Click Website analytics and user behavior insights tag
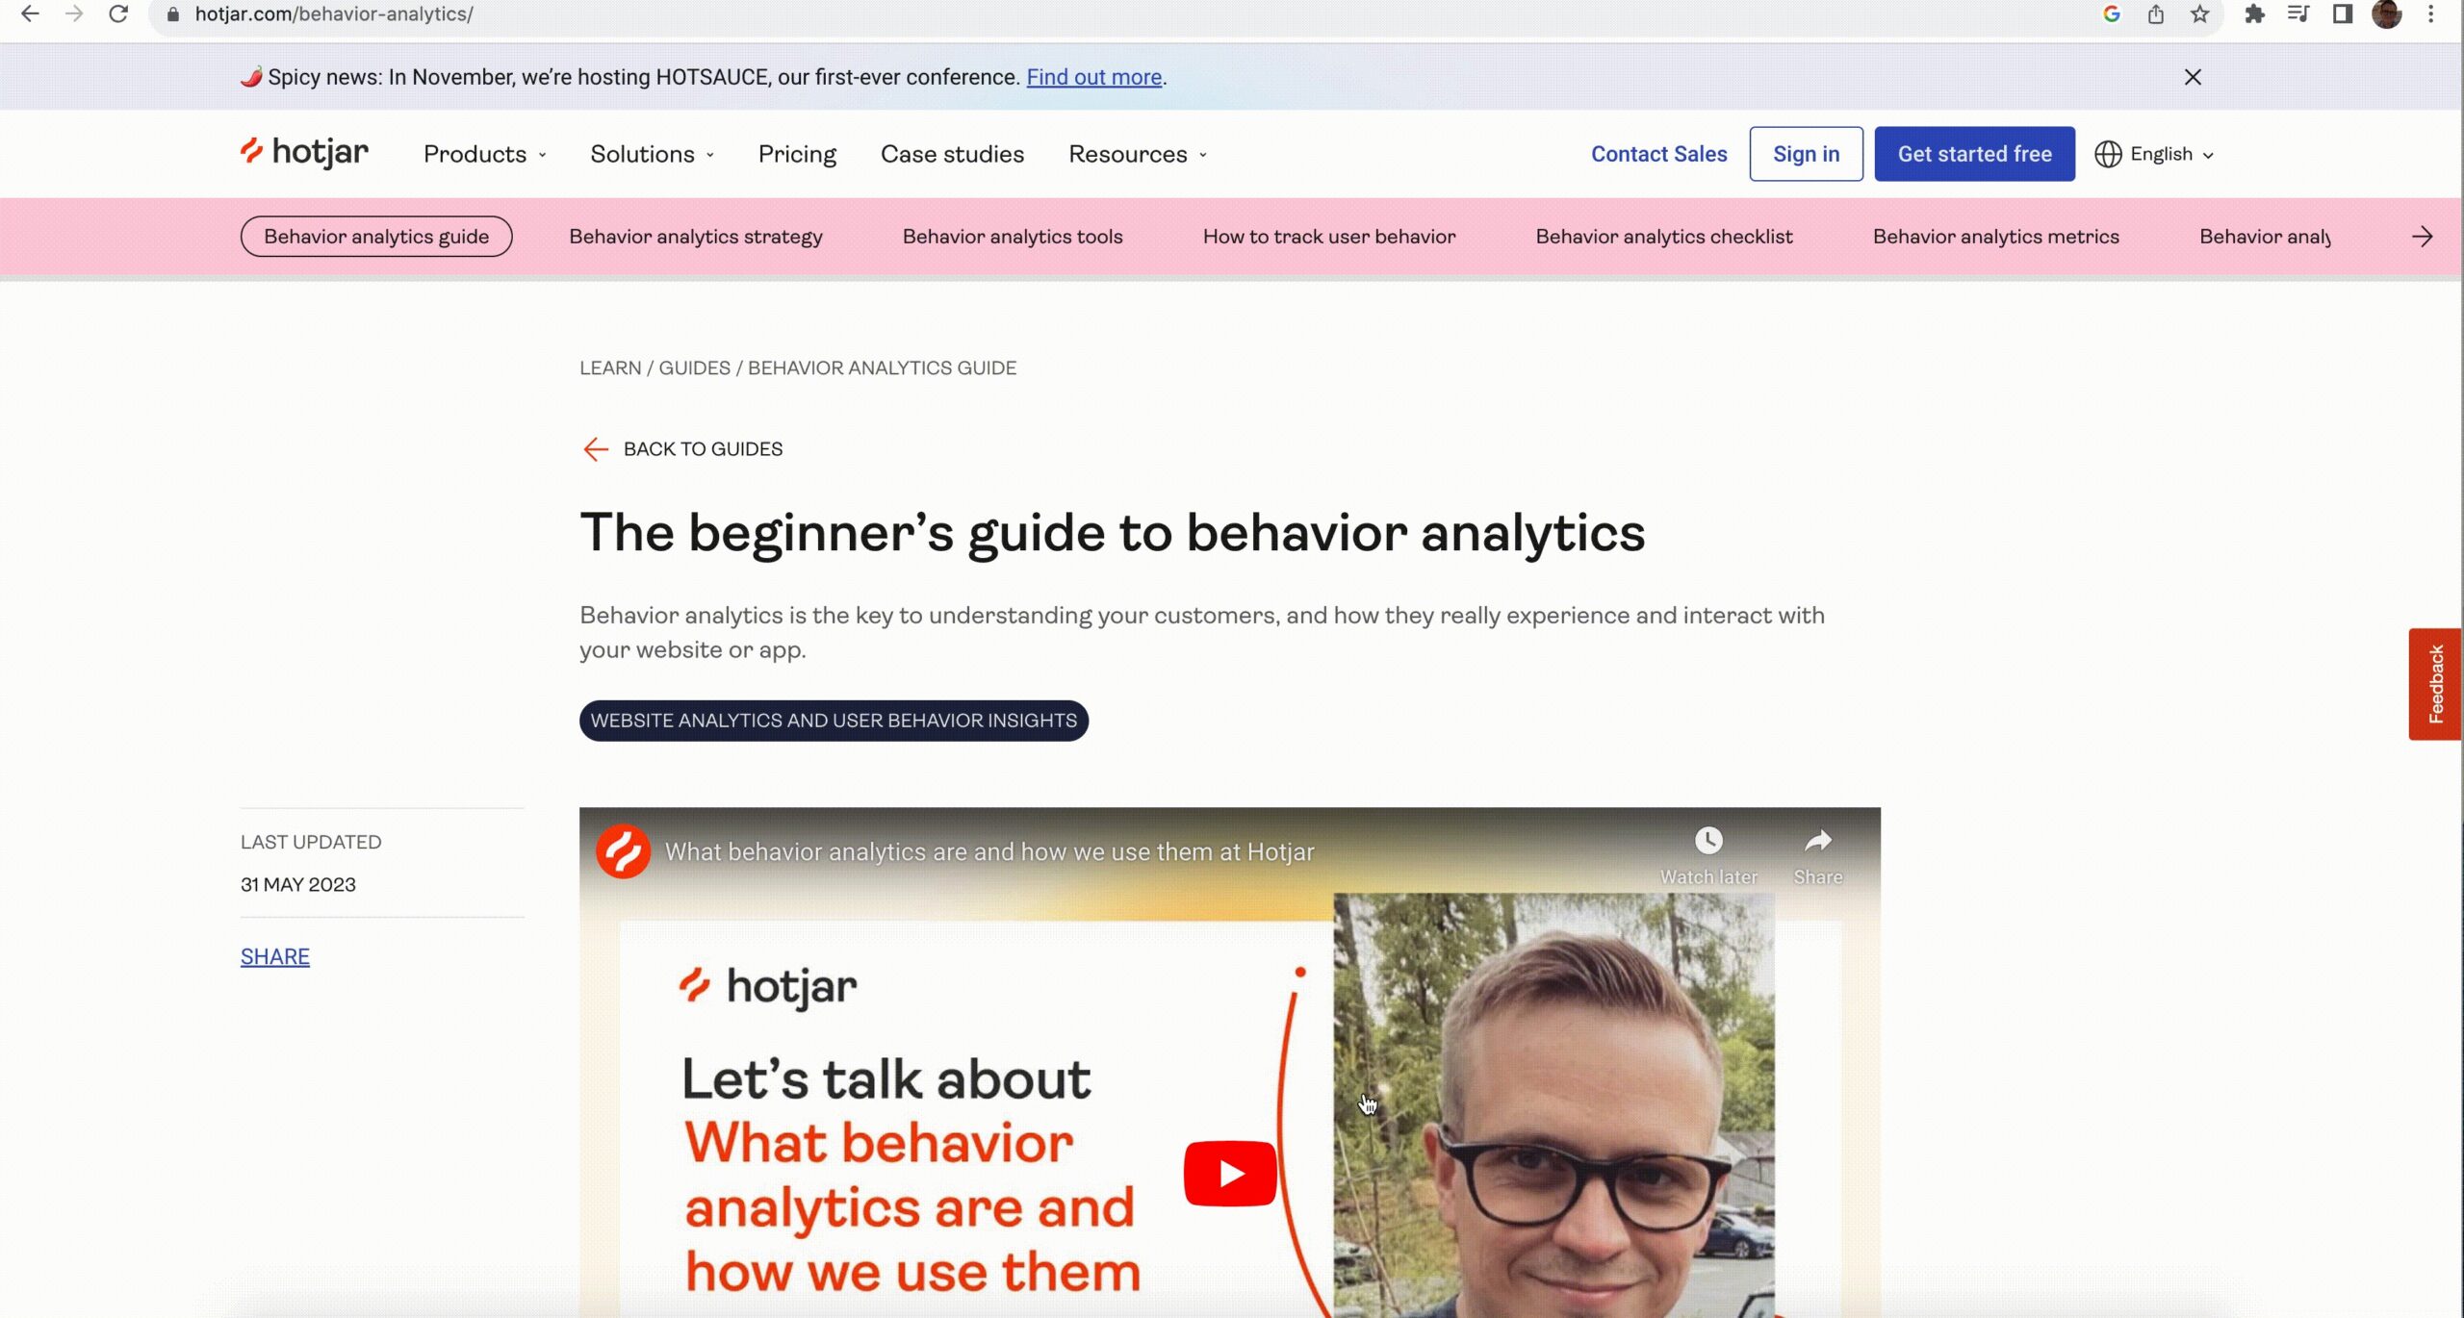The height and width of the screenshot is (1318, 2464). (x=834, y=721)
